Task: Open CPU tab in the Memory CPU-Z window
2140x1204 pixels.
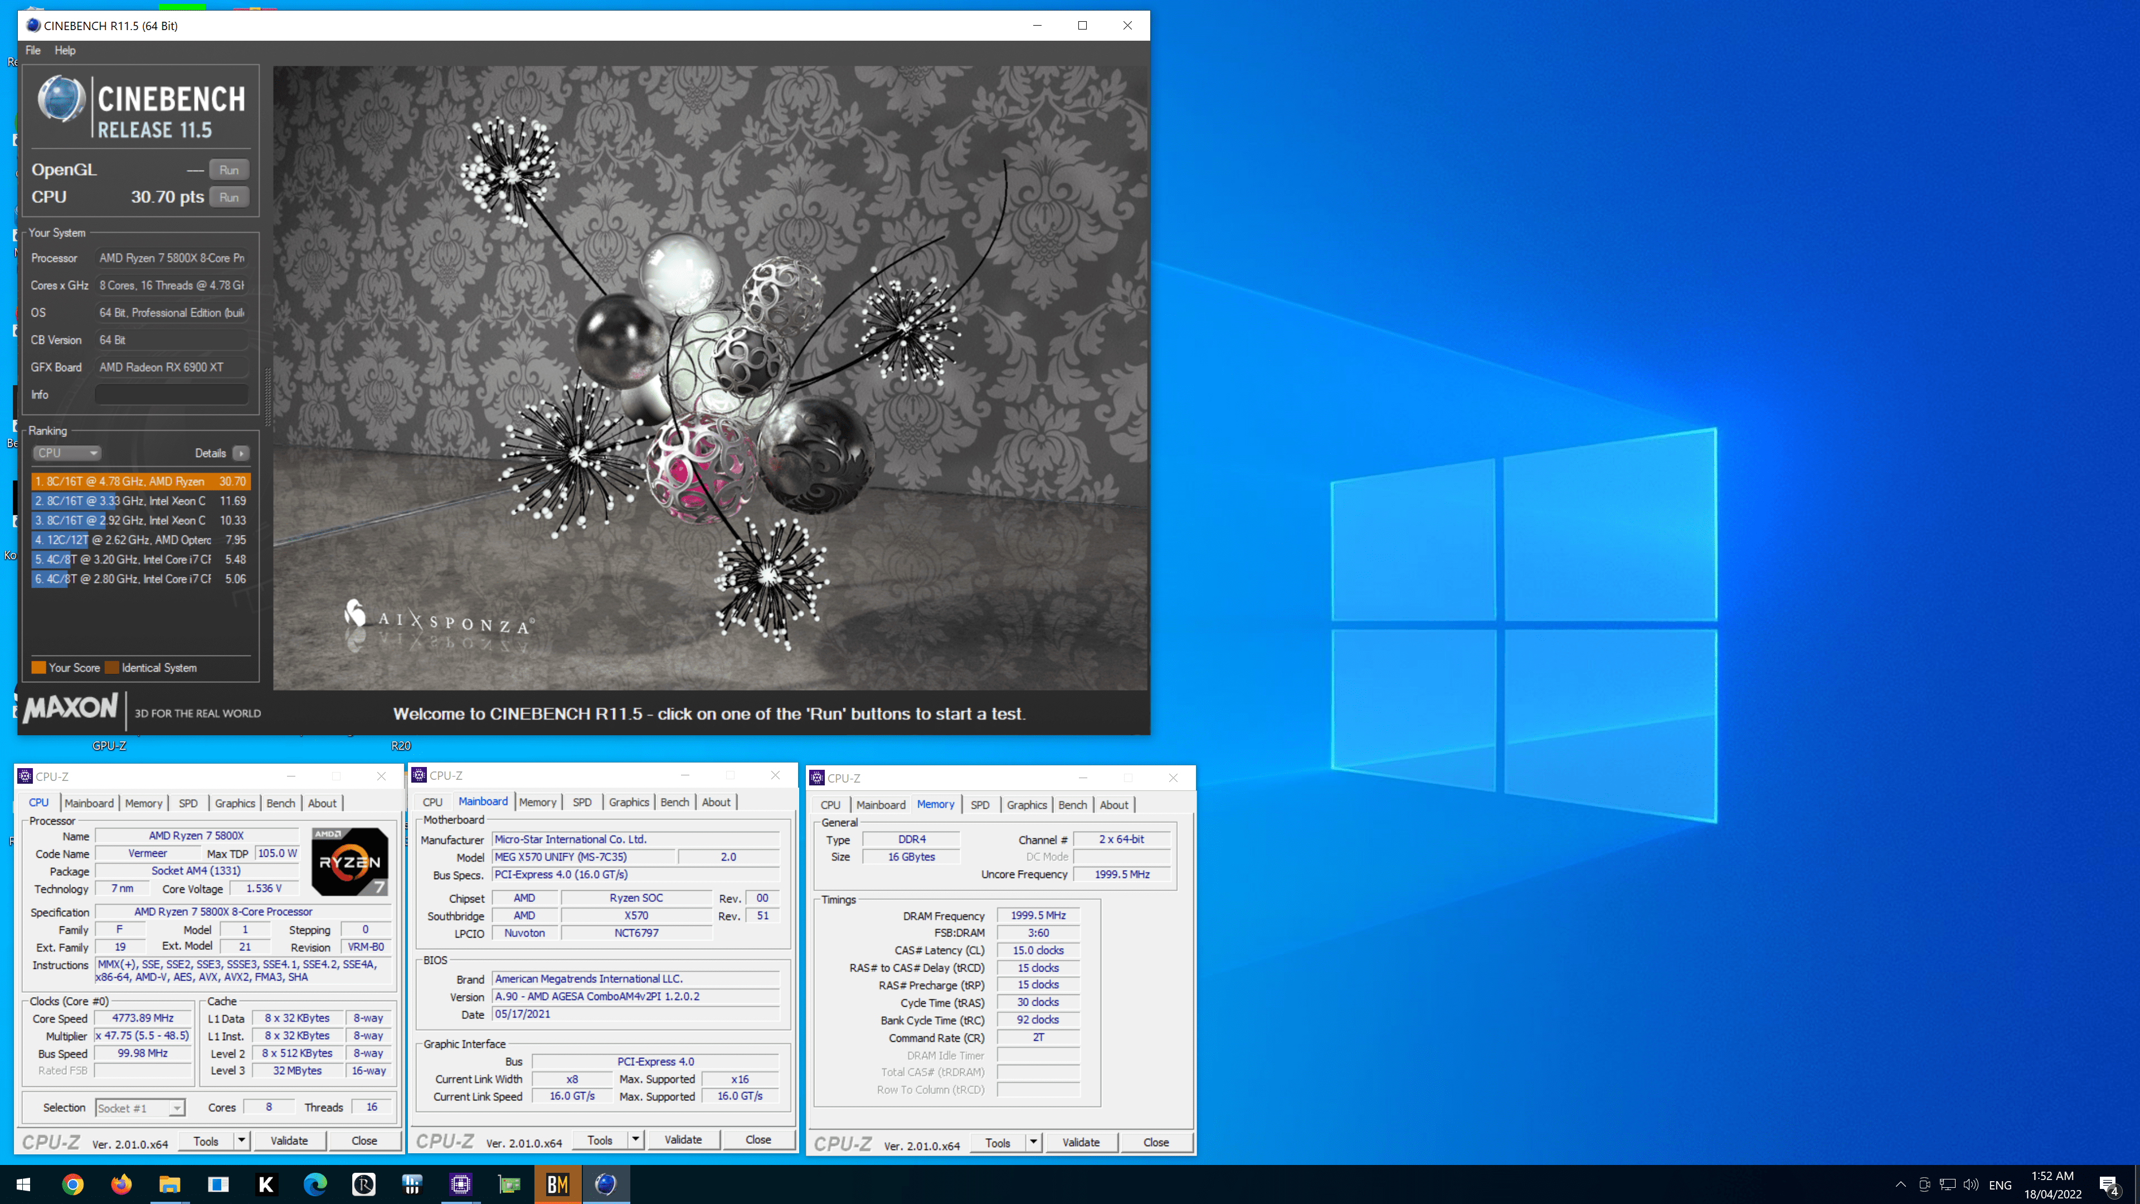Action: click(830, 804)
